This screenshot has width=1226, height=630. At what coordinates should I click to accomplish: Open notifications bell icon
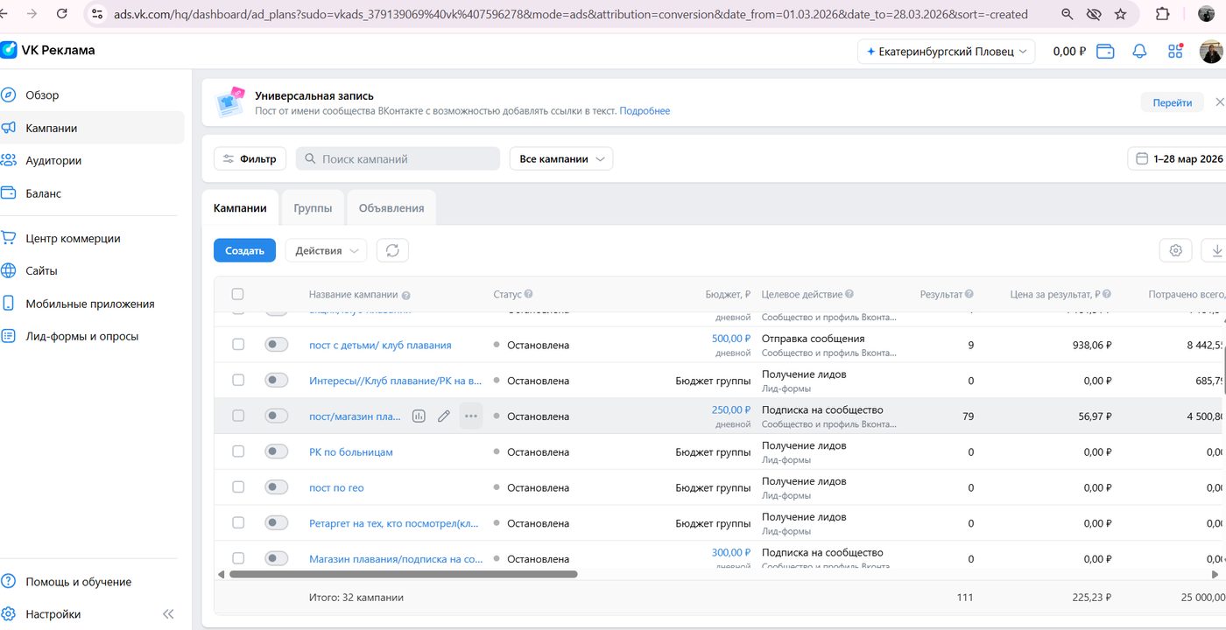pyautogui.click(x=1139, y=52)
